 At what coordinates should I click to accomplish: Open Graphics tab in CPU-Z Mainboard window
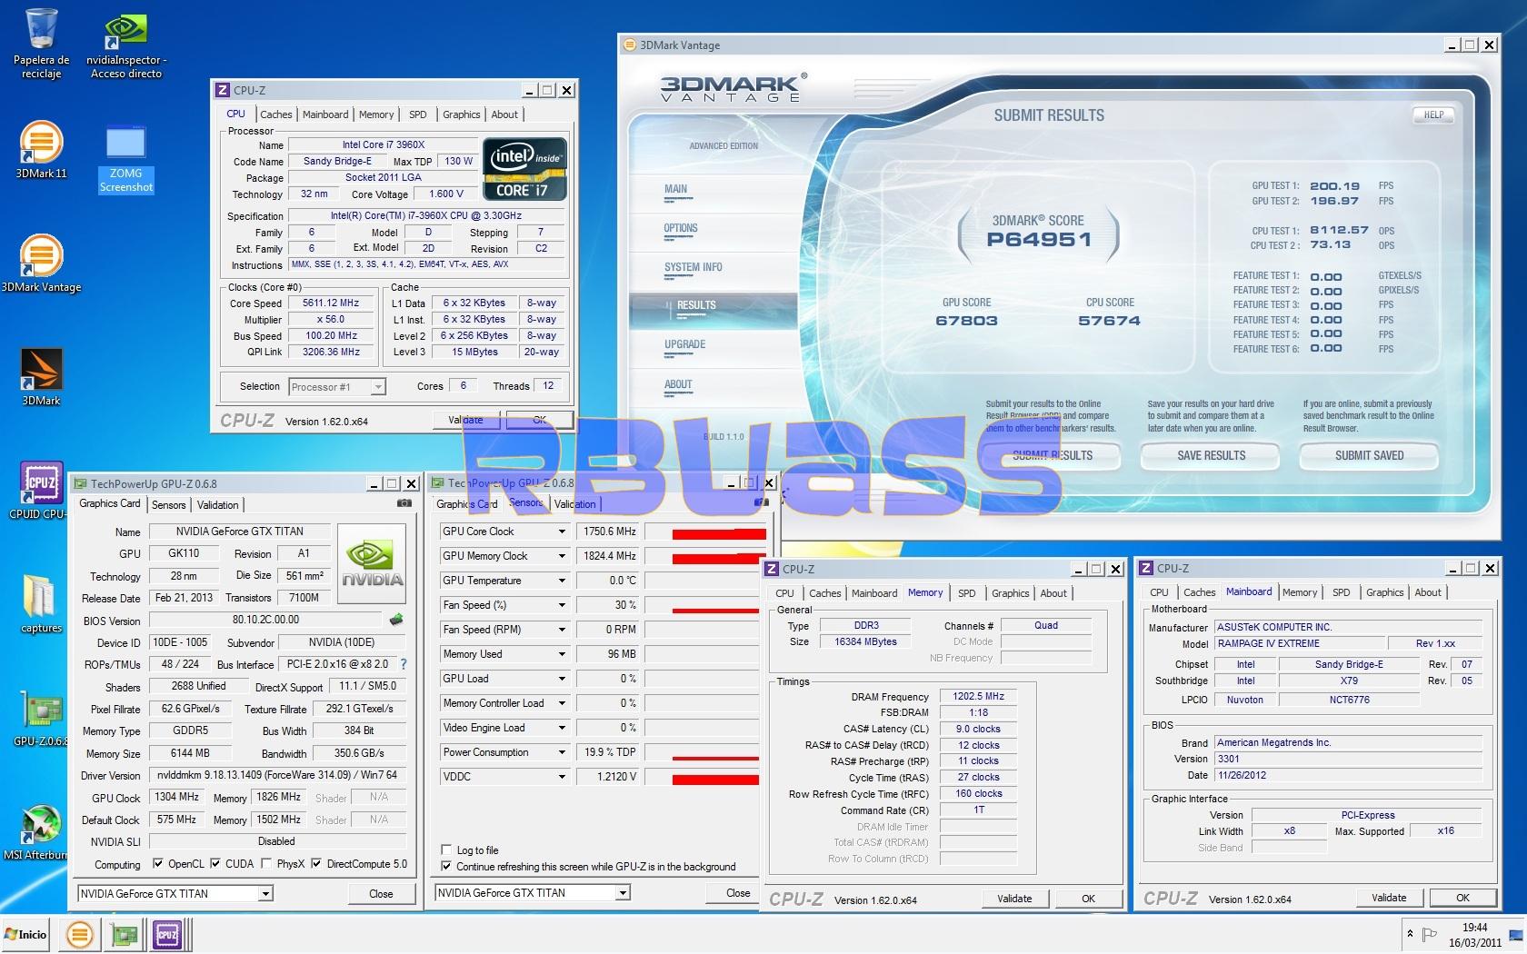(x=1384, y=592)
